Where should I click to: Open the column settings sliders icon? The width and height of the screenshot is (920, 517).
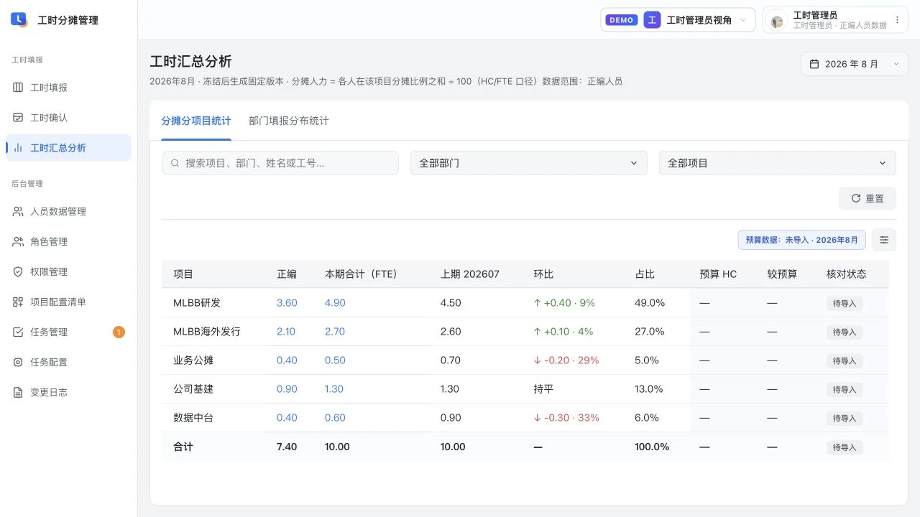[884, 240]
